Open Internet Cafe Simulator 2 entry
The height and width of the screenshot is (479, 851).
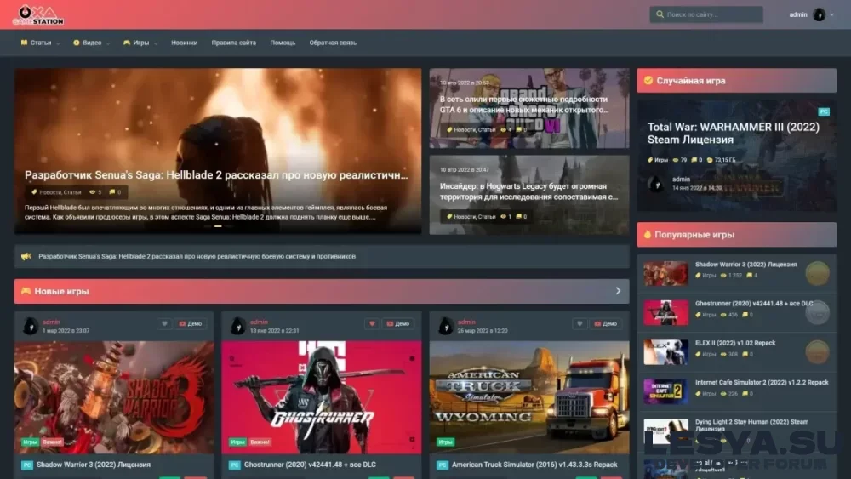coord(762,382)
